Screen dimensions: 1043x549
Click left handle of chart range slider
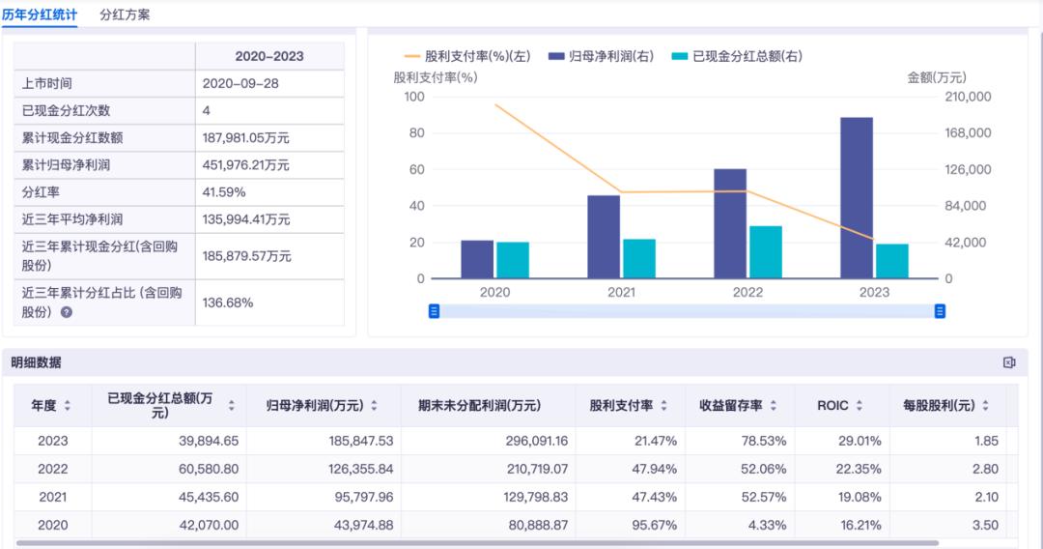click(x=435, y=311)
